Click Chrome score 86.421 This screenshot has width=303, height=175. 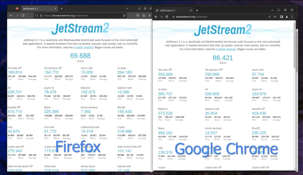(x=223, y=58)
